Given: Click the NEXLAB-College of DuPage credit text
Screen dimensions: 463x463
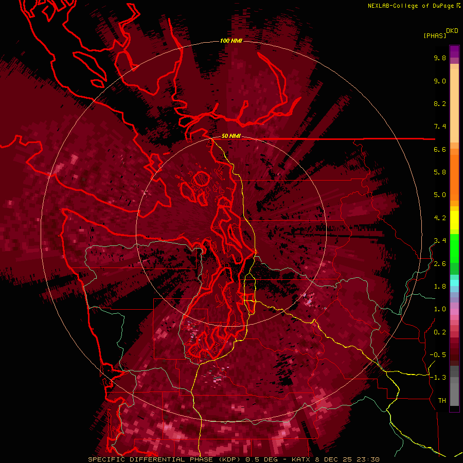Looking at the screenshot, I should click(411, 6).
